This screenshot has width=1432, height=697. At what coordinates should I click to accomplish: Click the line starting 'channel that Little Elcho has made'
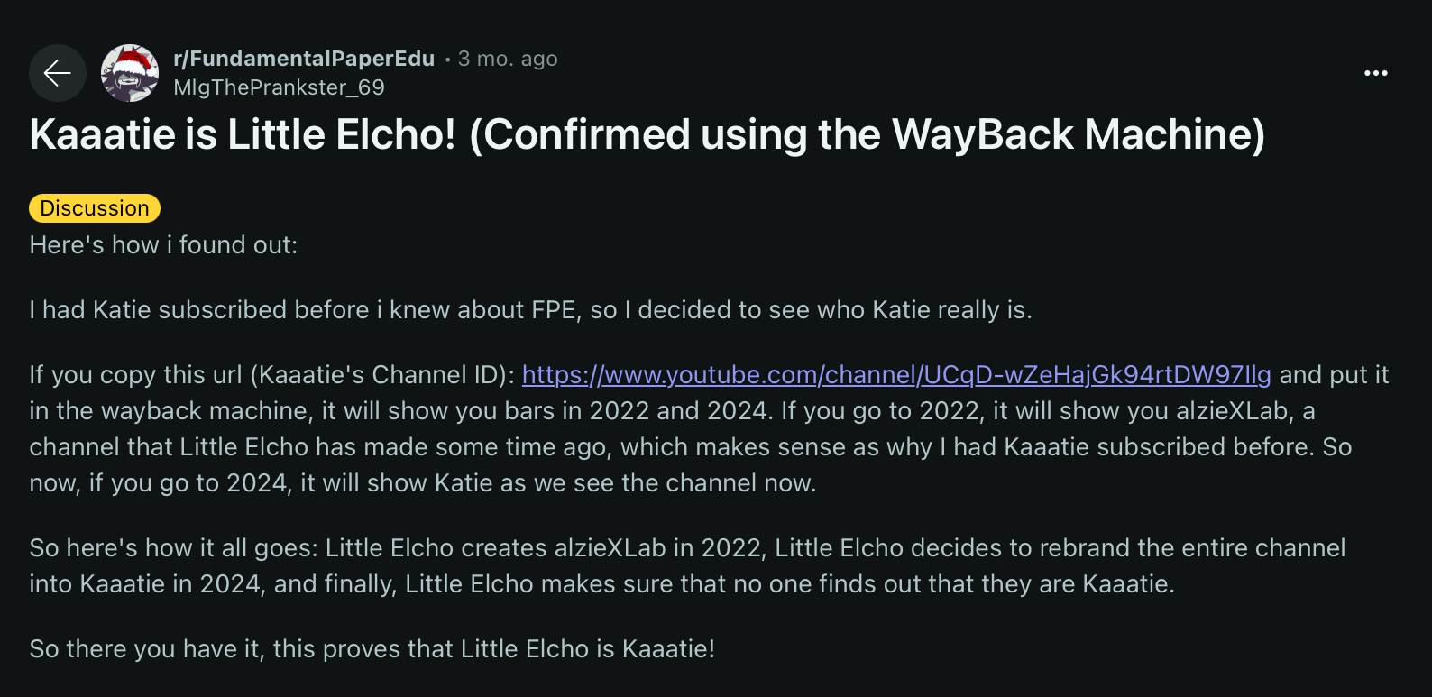691,447
